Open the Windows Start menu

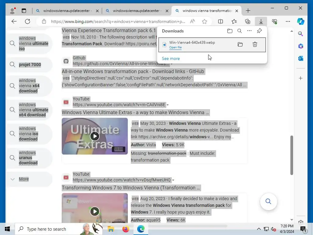tap(7, 229)
